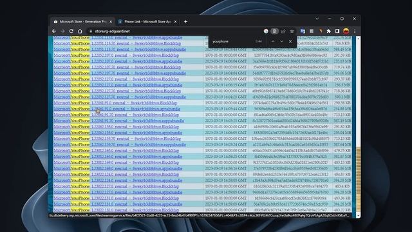The width and height of the screenshot is (412, 232).
Task: Open YourPhone 1.22051.113.70 BlockMap link
Action: [117, 43]
